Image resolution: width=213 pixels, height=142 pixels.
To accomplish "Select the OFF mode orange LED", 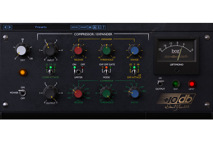I will point(106,67).
